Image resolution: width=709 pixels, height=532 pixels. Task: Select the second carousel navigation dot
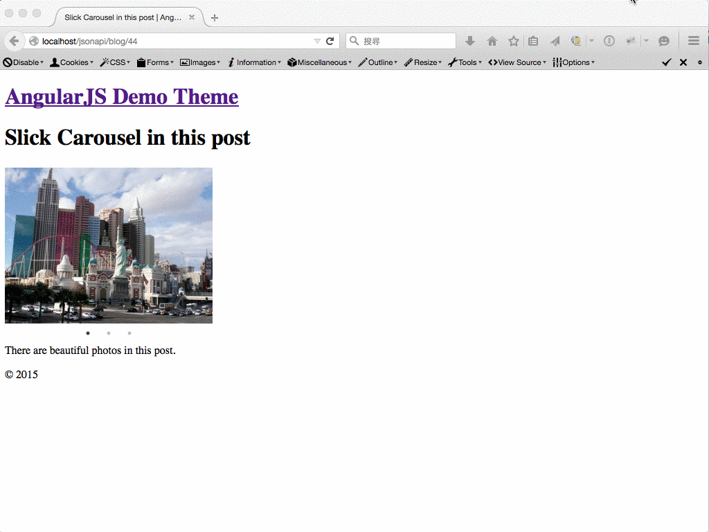point(109,333)
